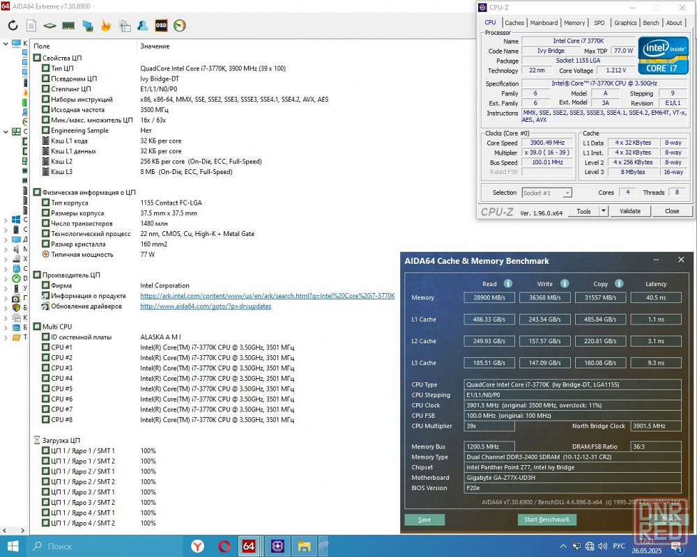
Task: Collapse the motherboard tree node chevron
Action: tap(6, 132)
